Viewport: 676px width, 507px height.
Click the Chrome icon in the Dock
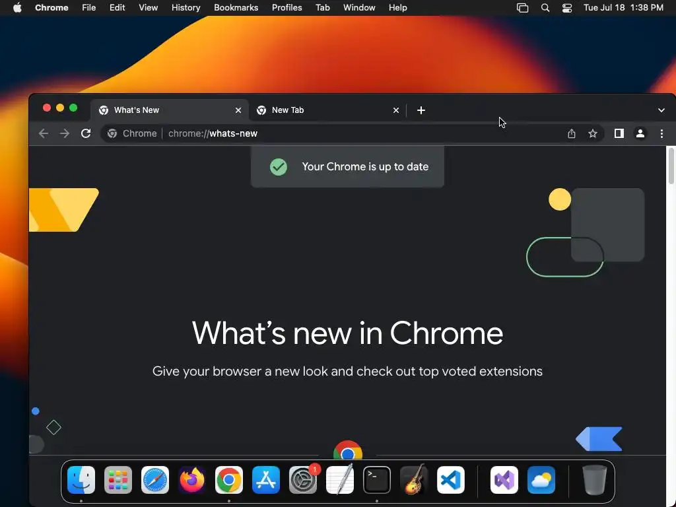tap(229, 480)
